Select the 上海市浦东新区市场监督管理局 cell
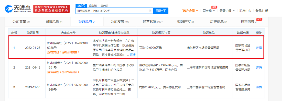This screenshot has height=101, width=282. [x=207, y=68]
